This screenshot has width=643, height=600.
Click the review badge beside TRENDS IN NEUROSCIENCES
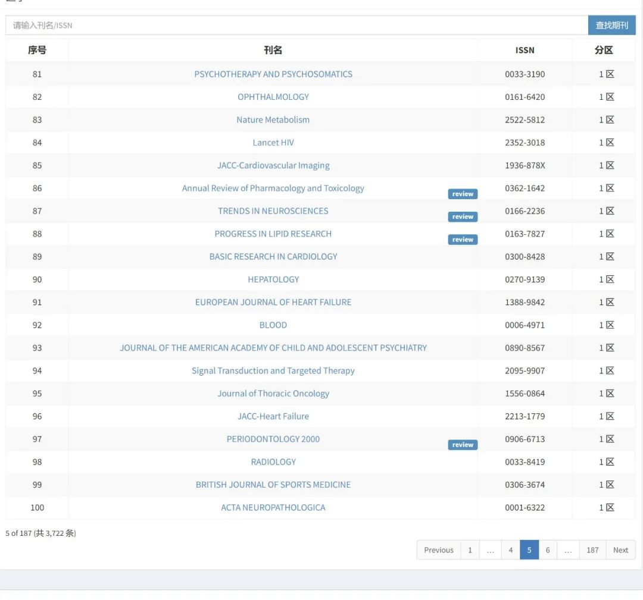(x=463, y=217)
